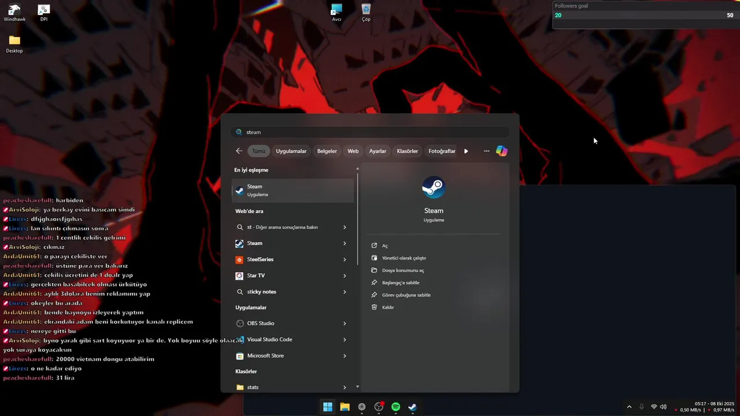
Task: Expand the Star TV result chevron
Action: tap(345, 276)
